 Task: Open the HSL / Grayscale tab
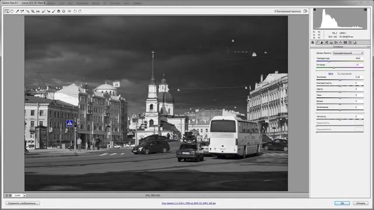pyautogui.click(x=327, y=43)
